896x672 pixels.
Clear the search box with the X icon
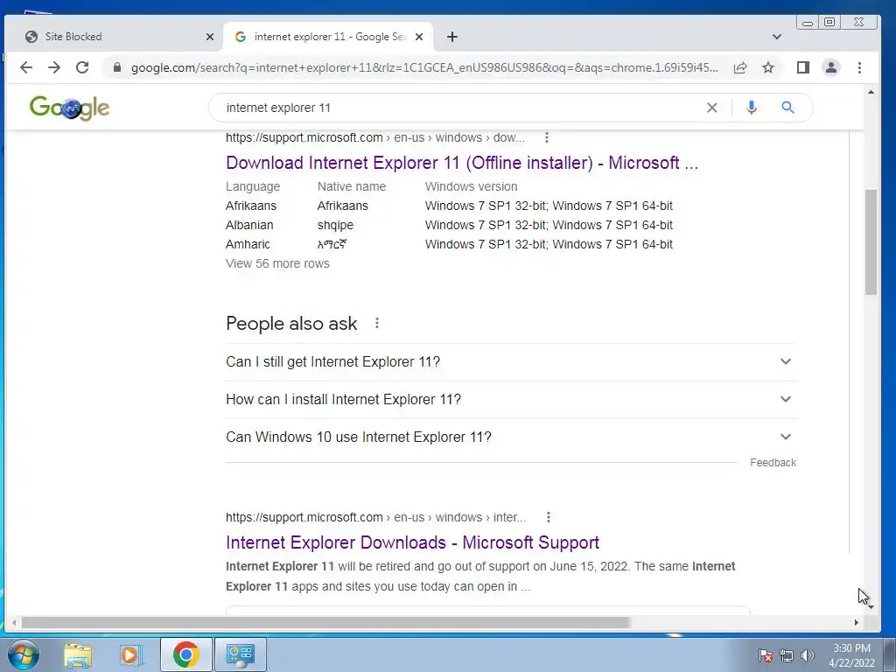point(712,108)
